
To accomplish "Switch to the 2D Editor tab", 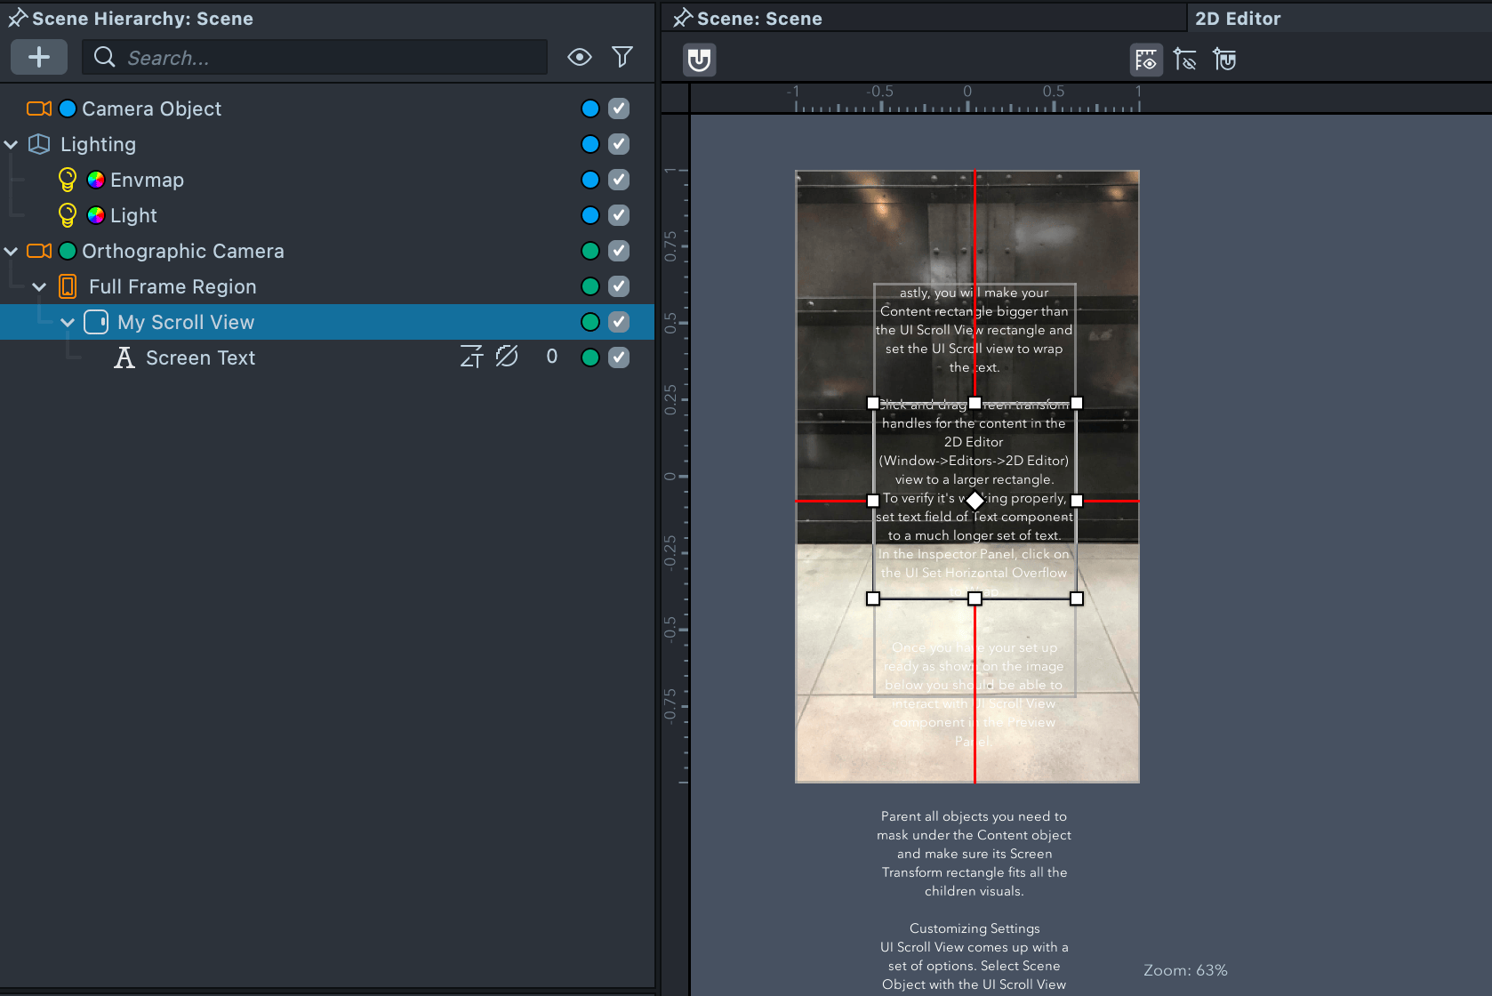I will click(1238, 19).
